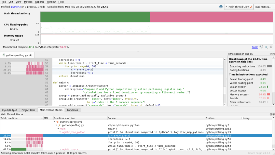Click the Branch breakdown row
This screenshot has width=275, height=155.
pyautogui.click(x=250, y=98)
